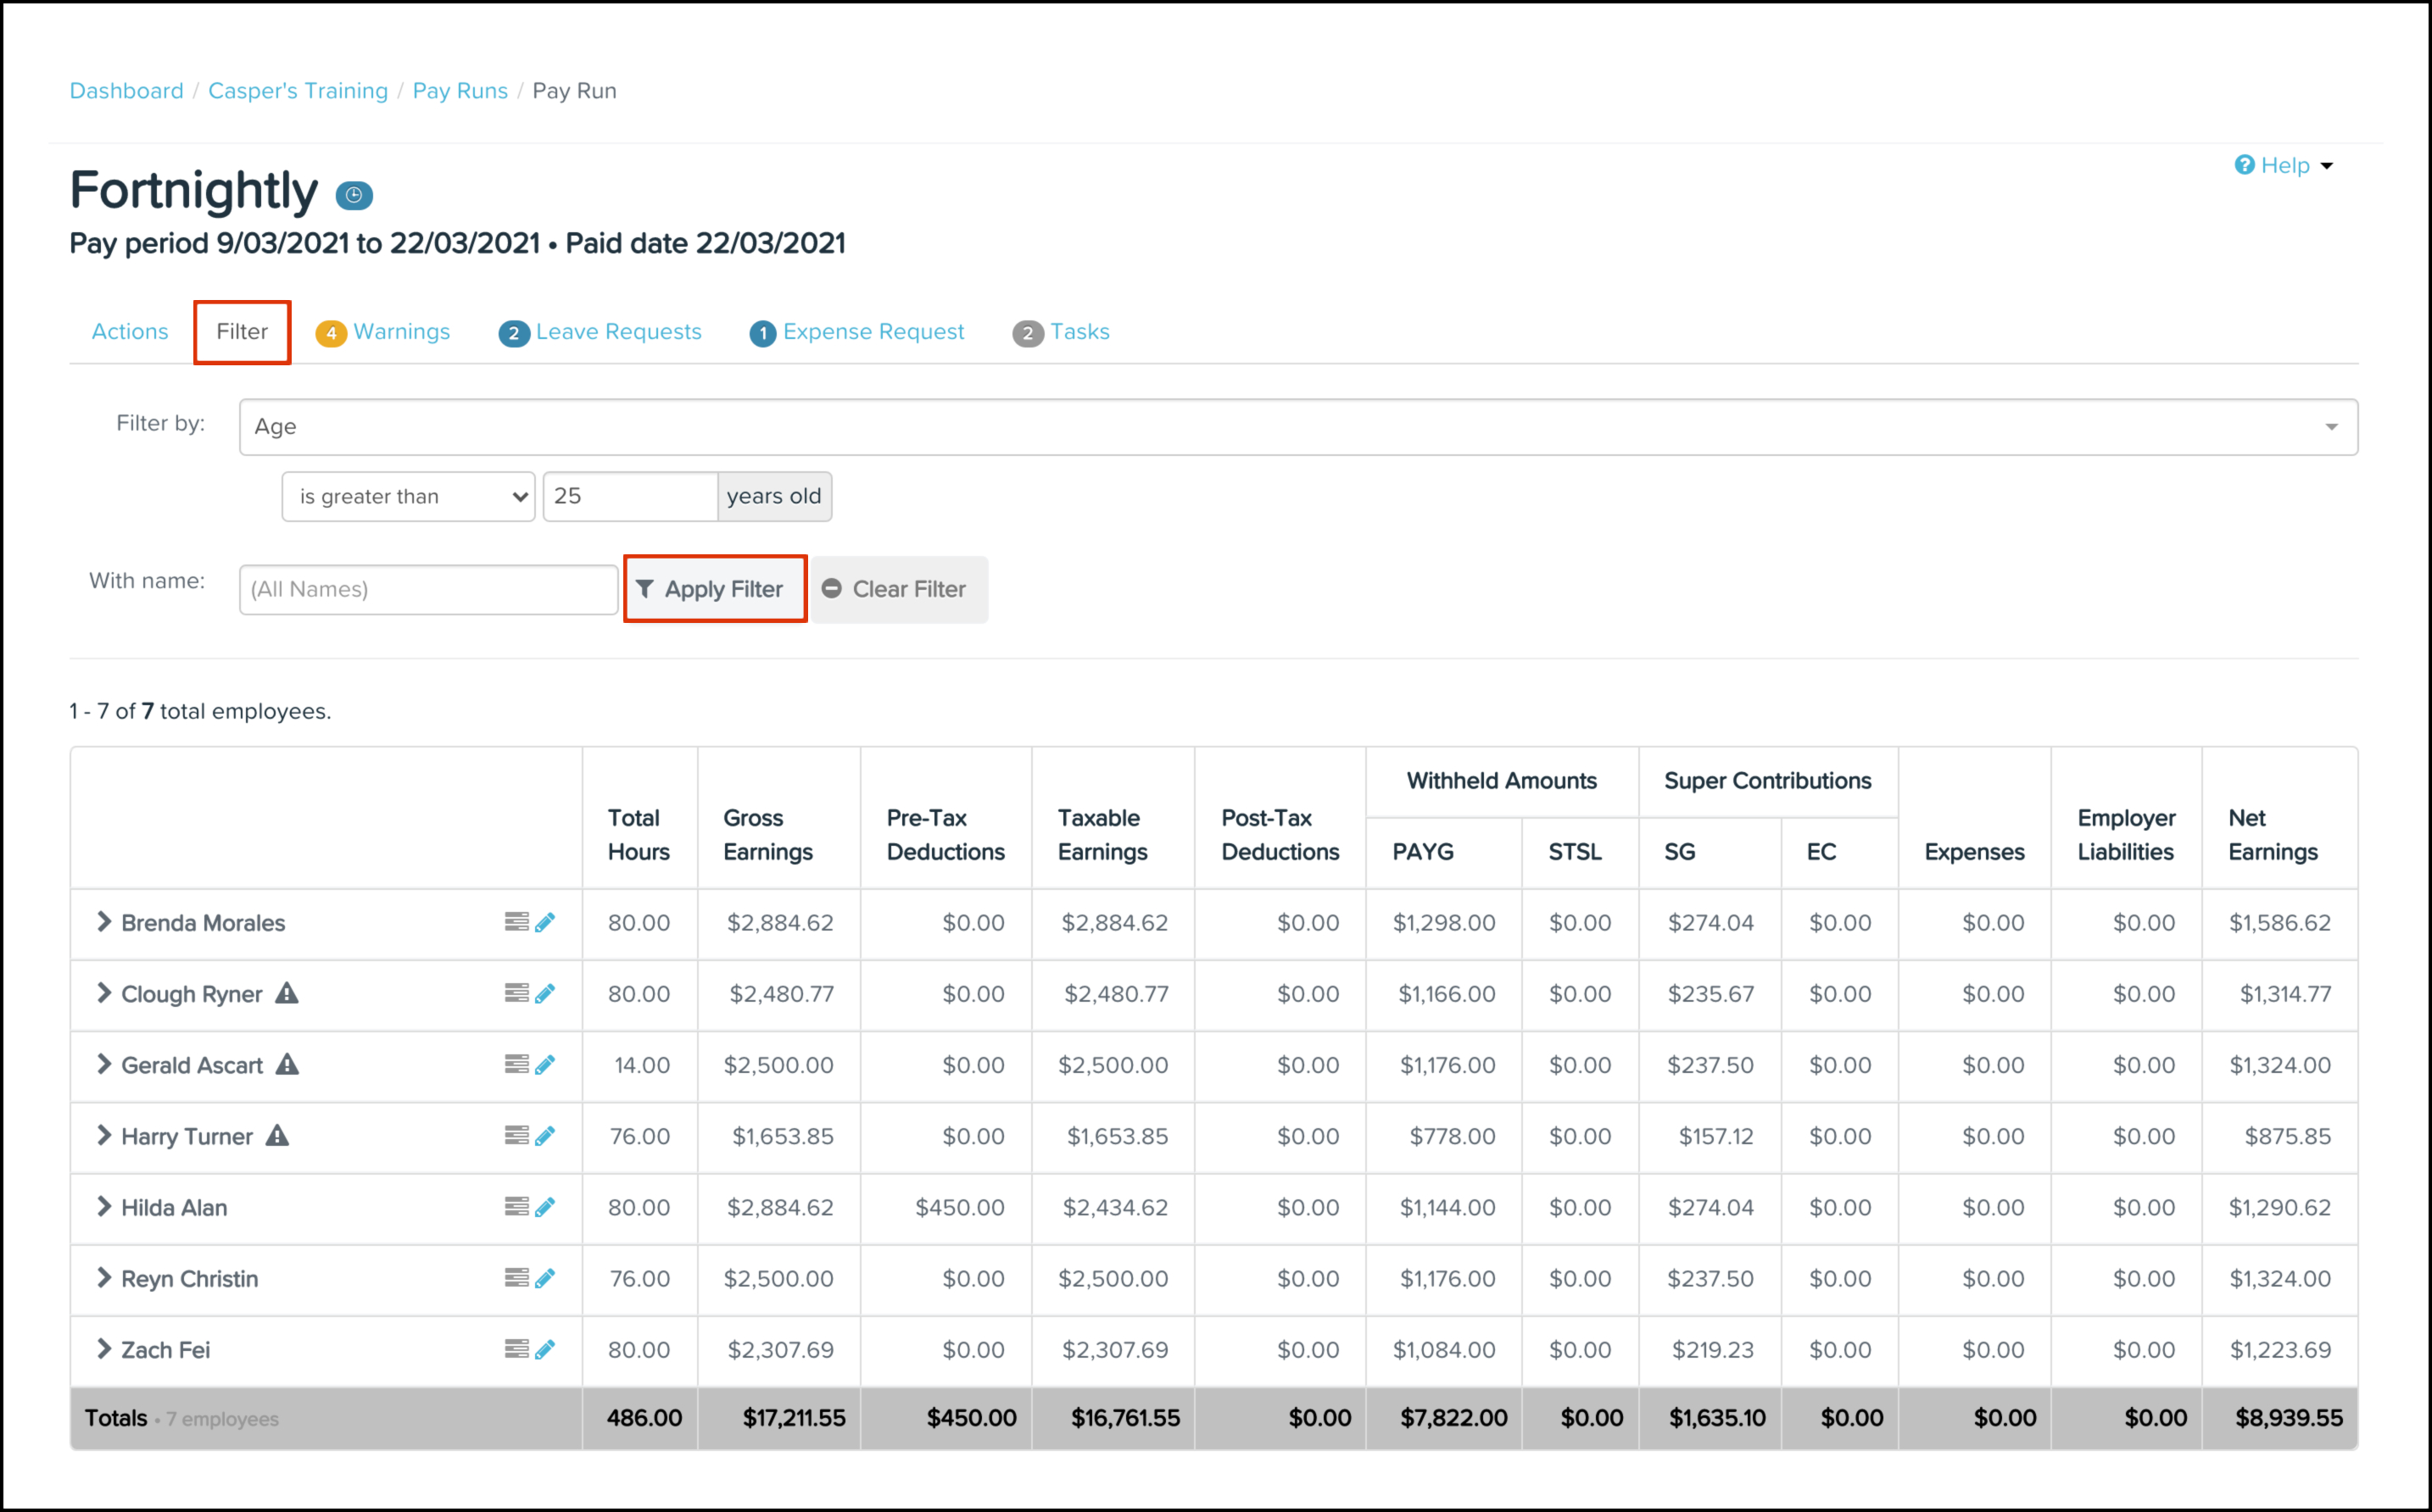Click warning triangle next to Gerald Ascart
This screenshot has height=1512, width=2432.
[x=287, y=1064]
